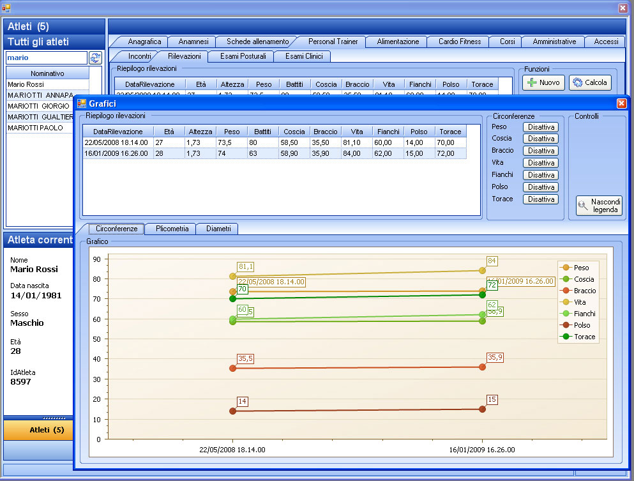Toggle off the Torace series
634x481 pixels.
pyautogui.click(x=540, y=199)
